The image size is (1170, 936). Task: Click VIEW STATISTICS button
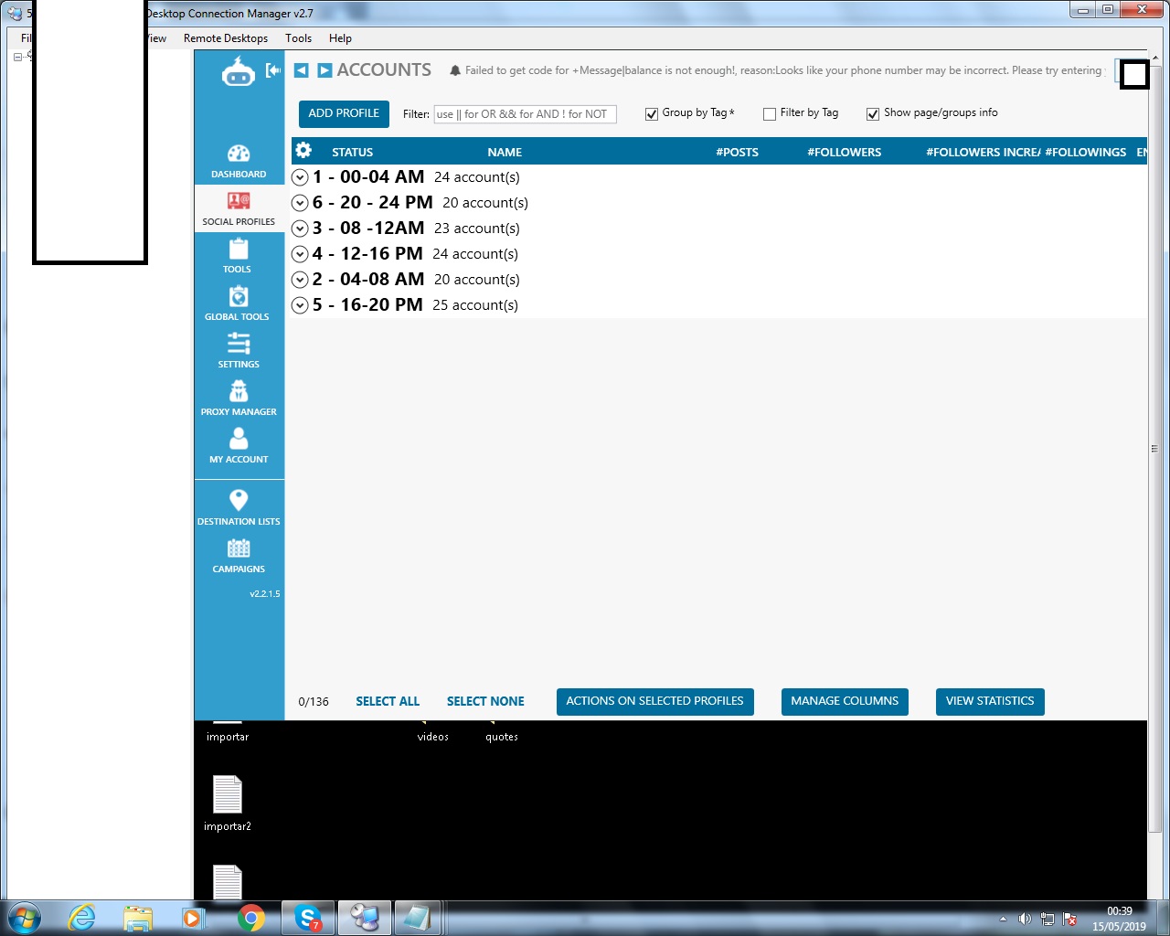pos(990,701)
